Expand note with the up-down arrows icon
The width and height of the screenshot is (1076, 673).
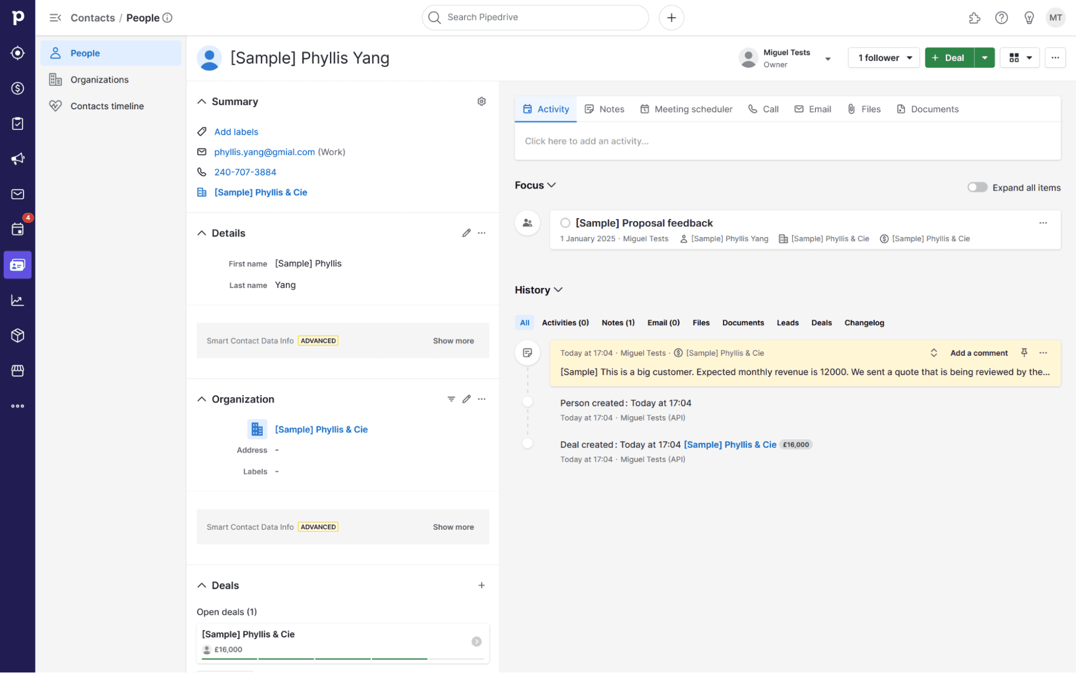933,353
